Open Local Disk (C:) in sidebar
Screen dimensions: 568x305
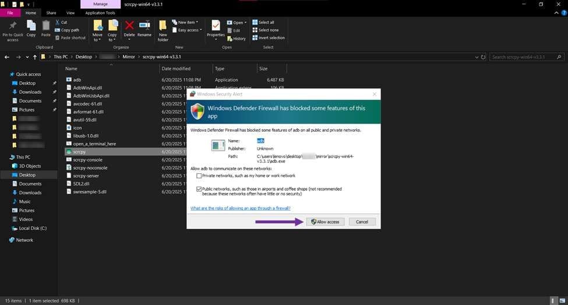coord(33,228)
